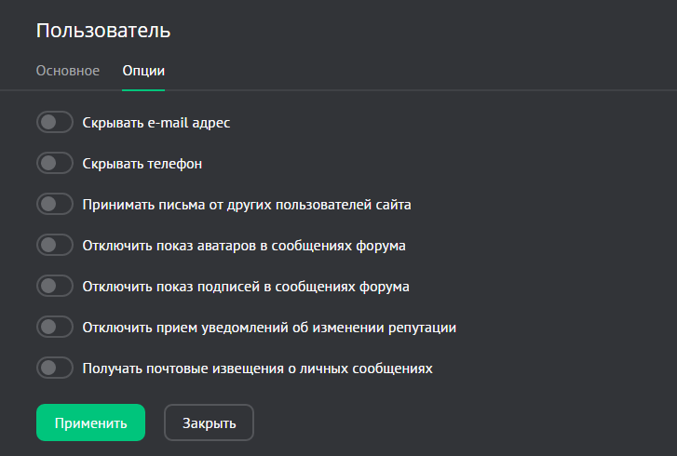Switch on disabling reputation change notifications
The height and width of the screenshot is (456, 677).
(x=54, y=327)
